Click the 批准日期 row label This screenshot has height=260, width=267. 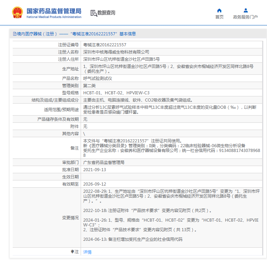point(70,170)
